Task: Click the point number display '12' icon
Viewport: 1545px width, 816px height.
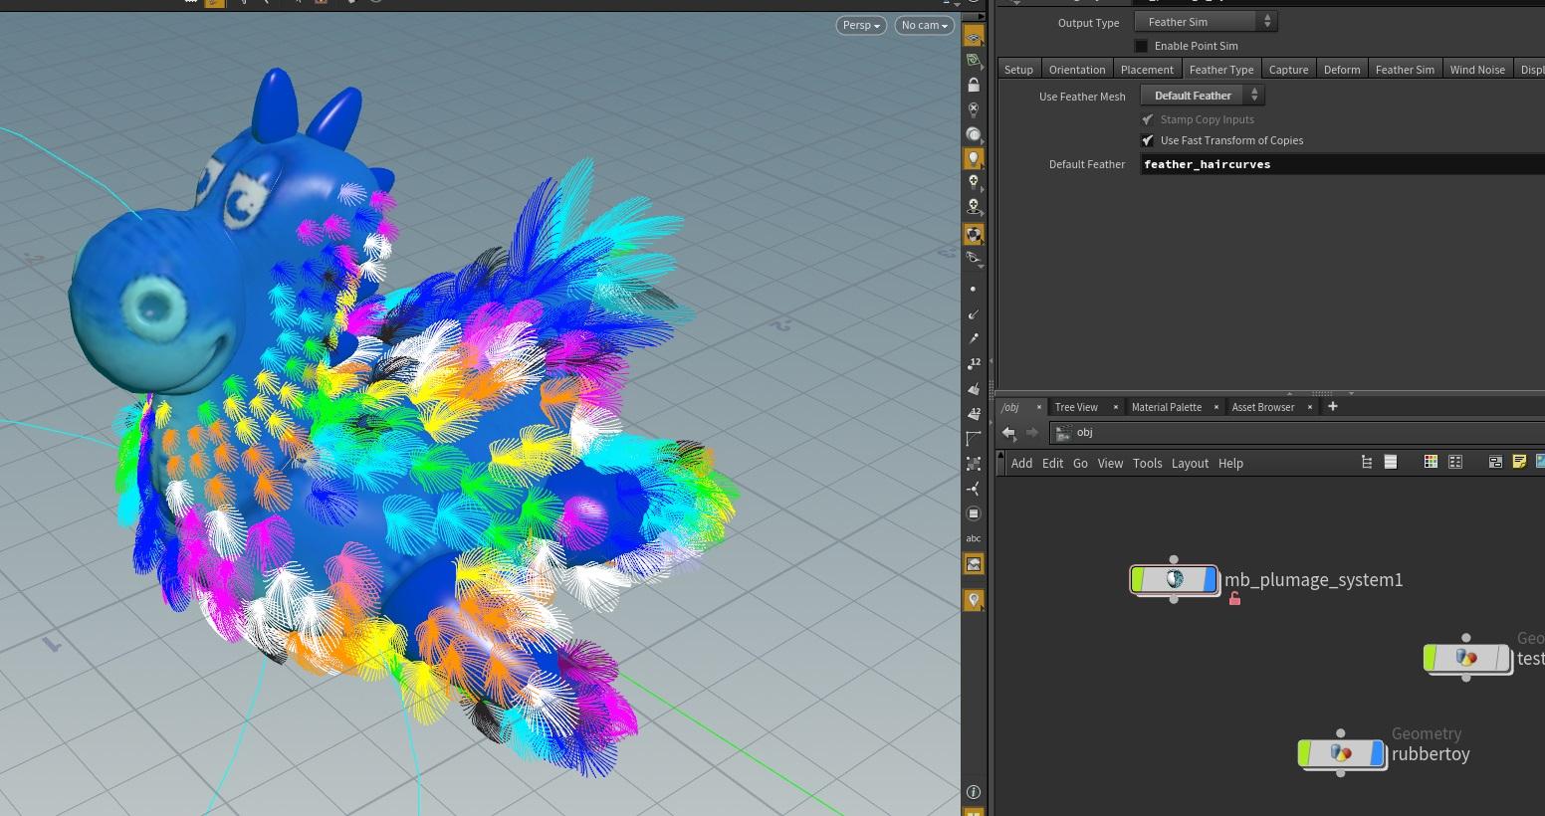Action: (x=974, y=363)
